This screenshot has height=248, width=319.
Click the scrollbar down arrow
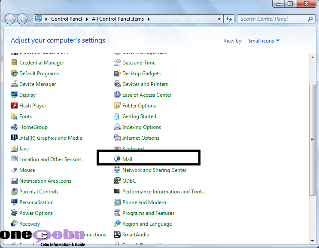[313, 241]
